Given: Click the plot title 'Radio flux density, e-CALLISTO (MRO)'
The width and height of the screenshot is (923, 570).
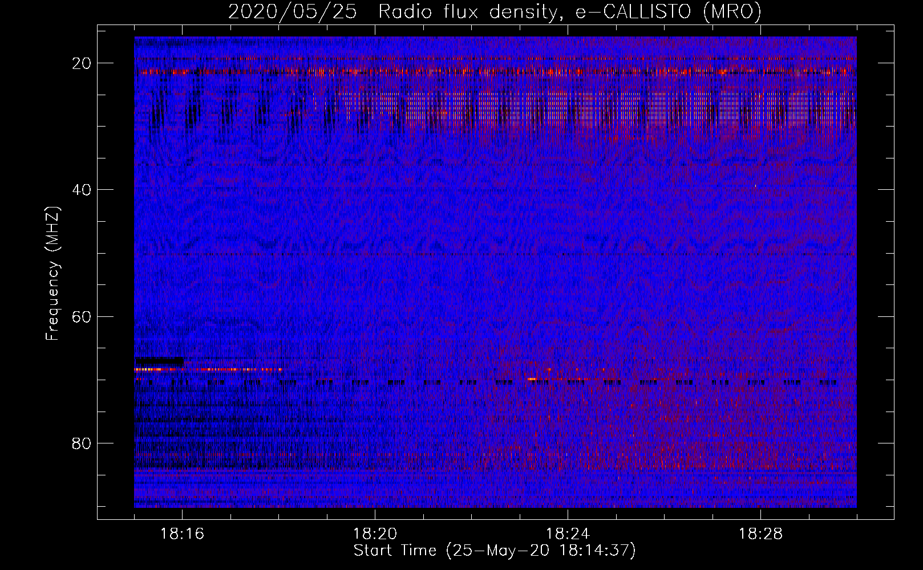Looking at the screenshot, I should click(x=570, y=12).
